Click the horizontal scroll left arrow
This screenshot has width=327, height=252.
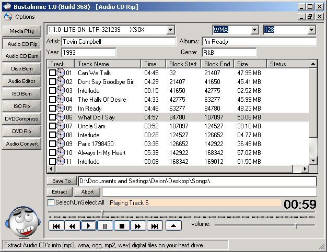click(51, 169)
